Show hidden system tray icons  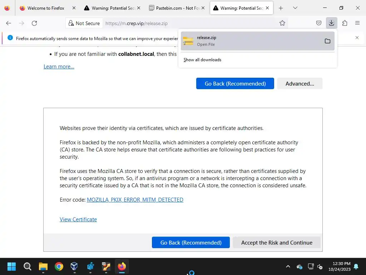click(288, 266)
